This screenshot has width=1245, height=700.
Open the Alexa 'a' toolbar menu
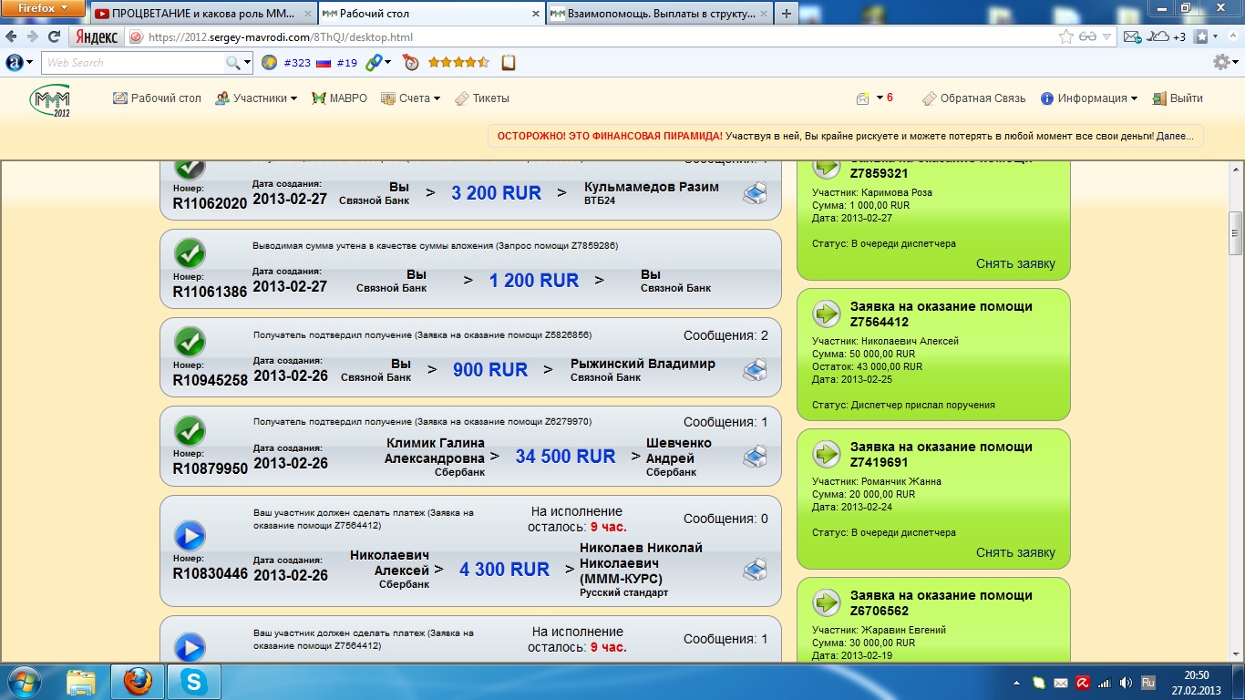(19, 62)
